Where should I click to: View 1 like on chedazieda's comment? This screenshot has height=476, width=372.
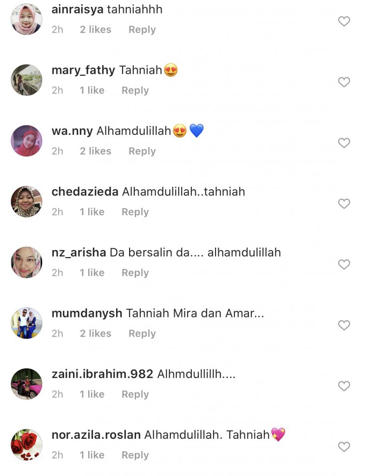(x=92, y=212)
